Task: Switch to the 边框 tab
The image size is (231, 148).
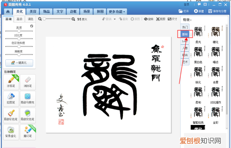Action: click(x=73, y=12)
